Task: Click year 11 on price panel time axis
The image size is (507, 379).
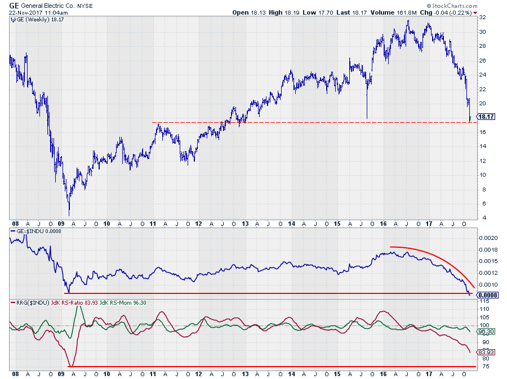Action: [153, 224]
